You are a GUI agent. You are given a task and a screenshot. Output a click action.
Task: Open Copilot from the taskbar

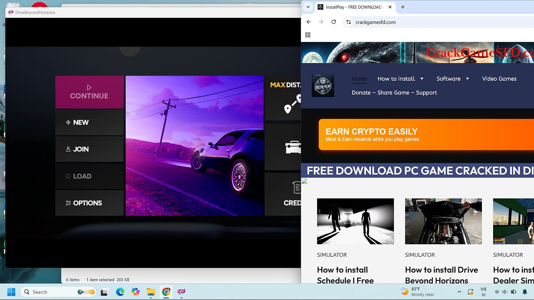(136, 292)
